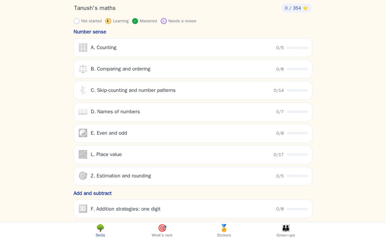Expand the L. Place value skill row
Screen dimensions: 386x241
(193, 155)
